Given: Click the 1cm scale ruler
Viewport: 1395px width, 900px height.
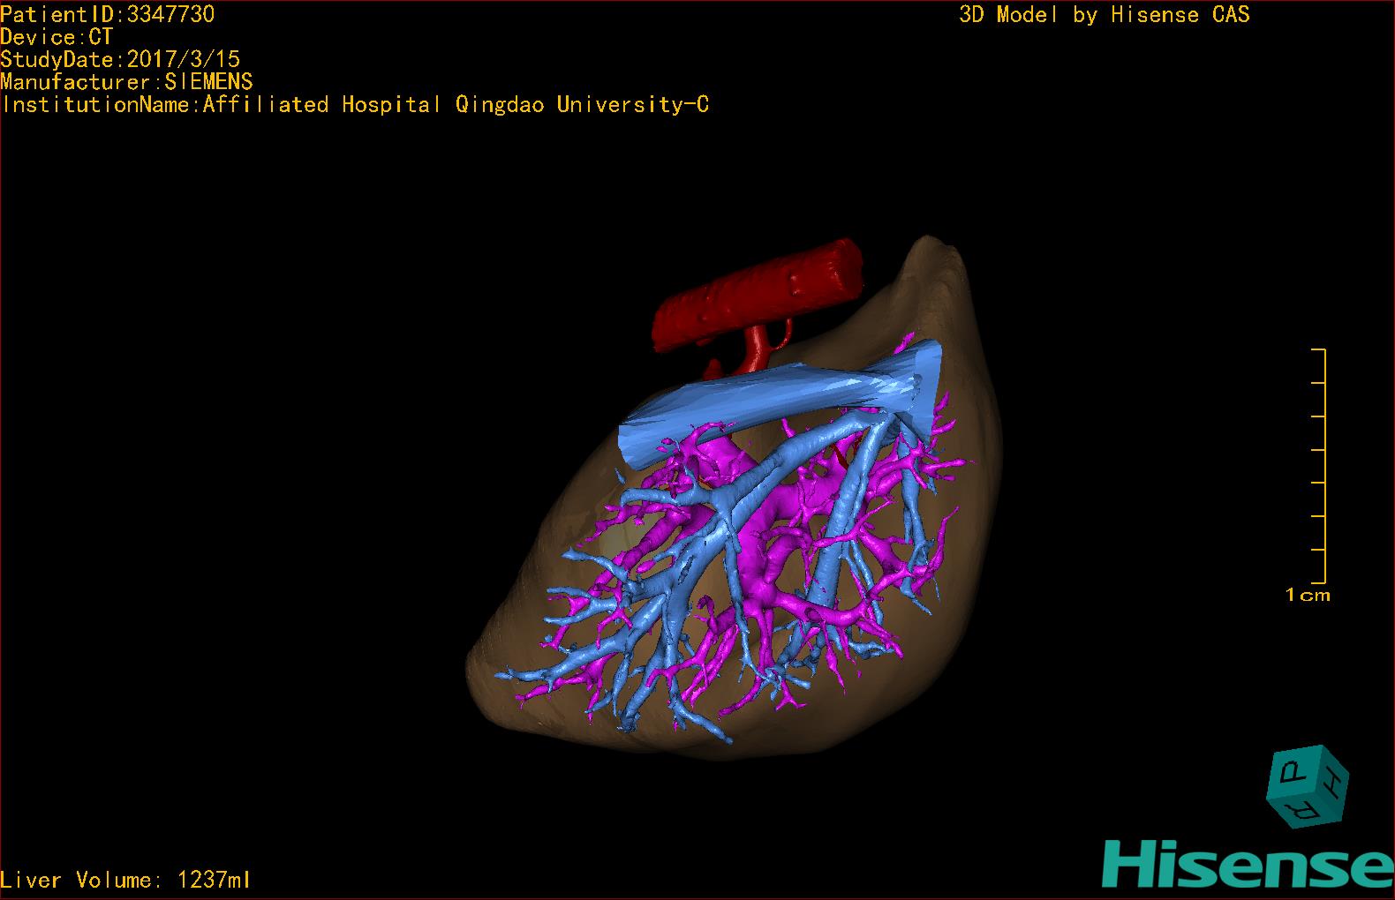Looking at the screenshot, I should click(x=1319, y=466).
